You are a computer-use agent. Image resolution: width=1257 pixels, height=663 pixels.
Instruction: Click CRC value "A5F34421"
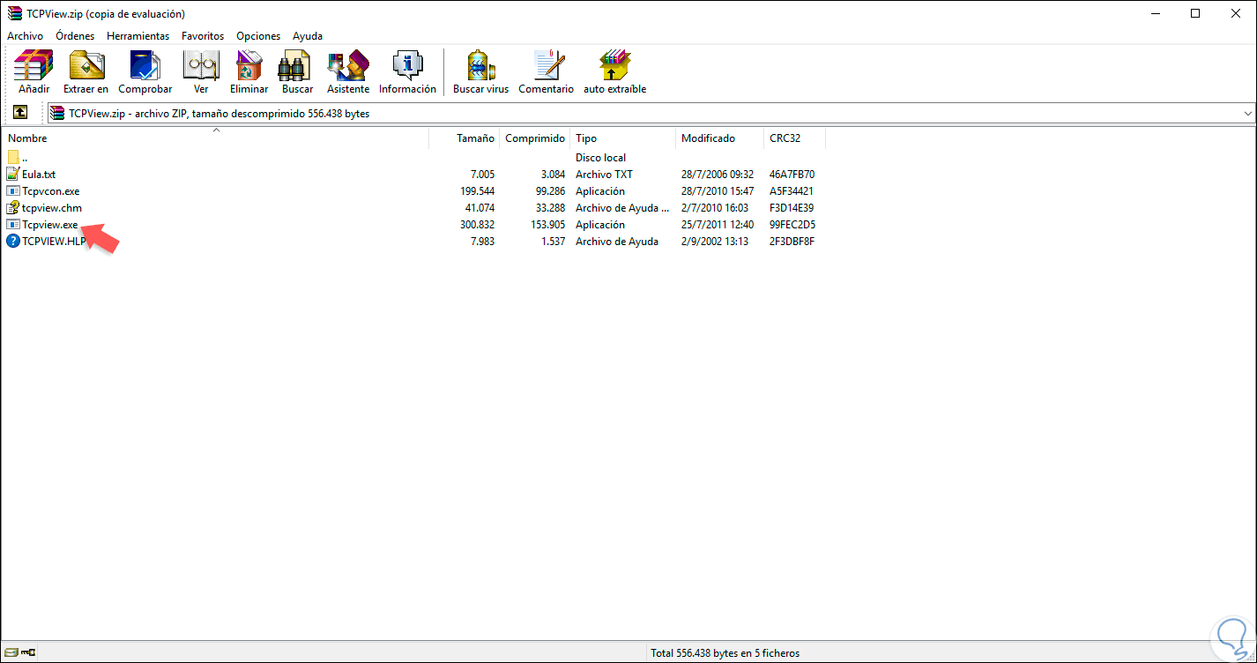tap(792, 191)
